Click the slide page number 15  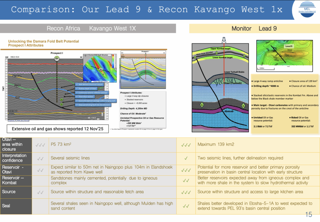pos(308,215)
